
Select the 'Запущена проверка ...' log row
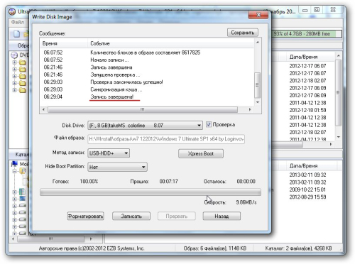point(147,75)
